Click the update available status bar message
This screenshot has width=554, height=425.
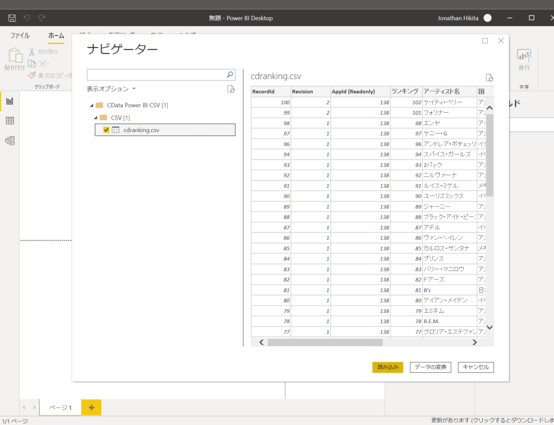pos(492,421)
